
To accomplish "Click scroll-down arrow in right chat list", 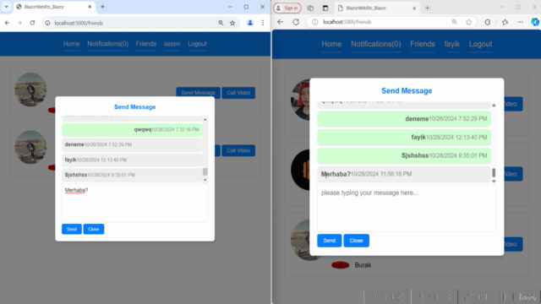I will (494, 182).
